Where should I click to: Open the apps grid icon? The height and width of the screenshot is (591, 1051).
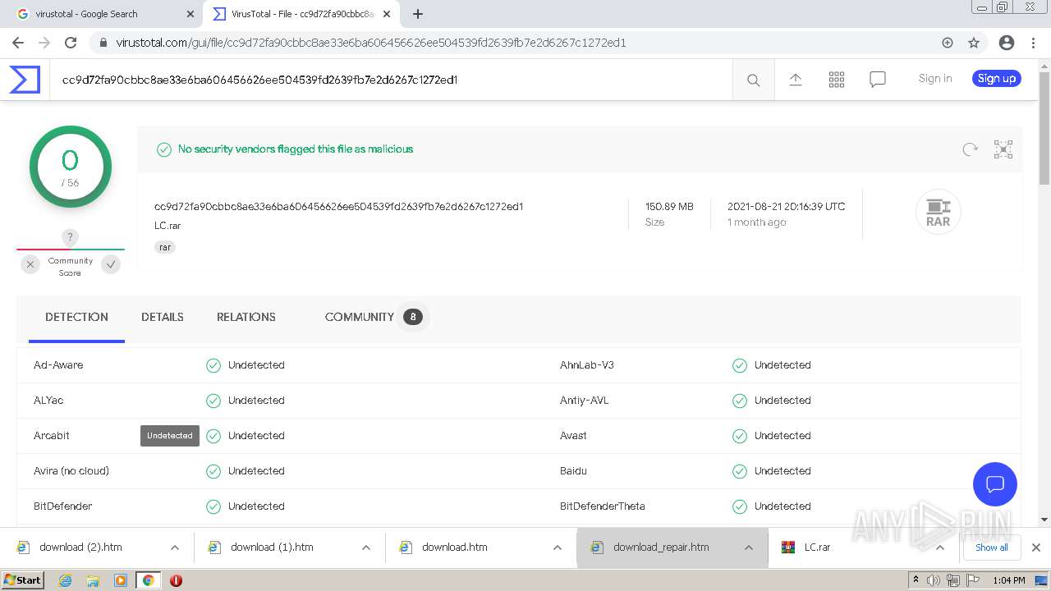click(837, 80)
